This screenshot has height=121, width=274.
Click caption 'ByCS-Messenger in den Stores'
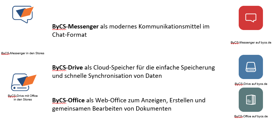coord(23,53)
